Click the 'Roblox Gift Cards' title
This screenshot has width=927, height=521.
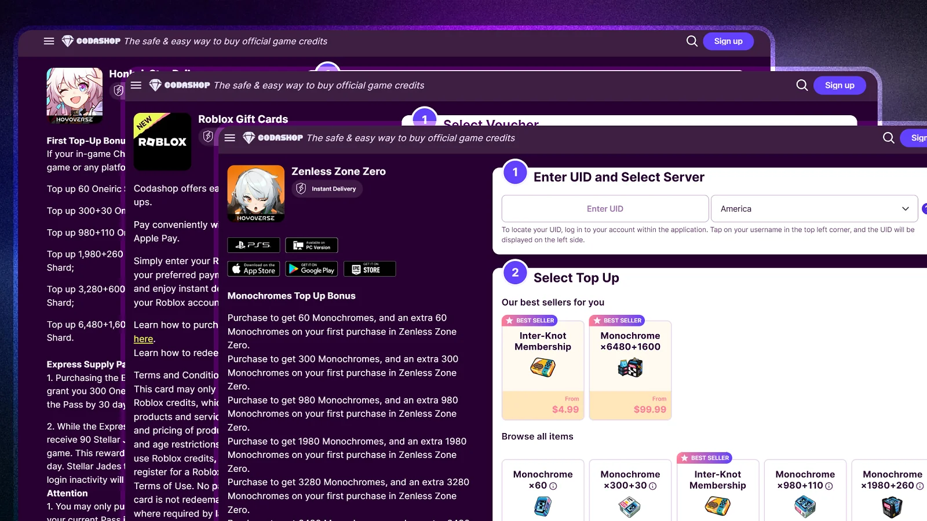tap(243, 119)
